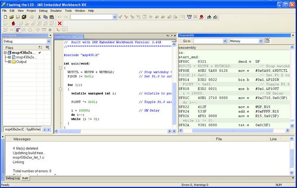Toggle the highlighted red-blue emulator toolbar icon
The height and width of the screenshot is (188, 297).
18,30
